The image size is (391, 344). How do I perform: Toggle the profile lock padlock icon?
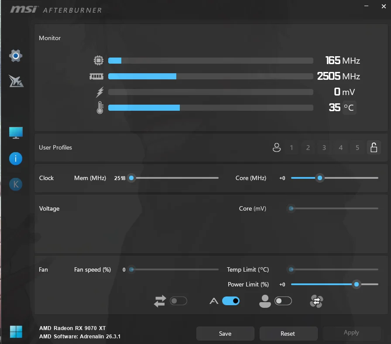pyautogui.click(x=374, y=147)
